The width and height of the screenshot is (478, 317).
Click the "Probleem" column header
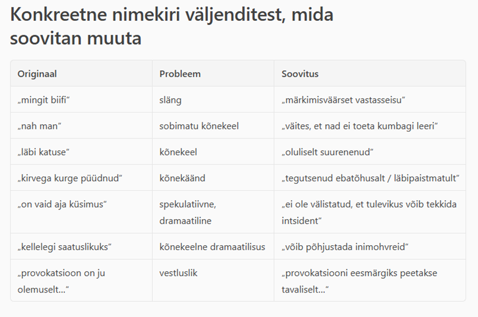point(180,74)
